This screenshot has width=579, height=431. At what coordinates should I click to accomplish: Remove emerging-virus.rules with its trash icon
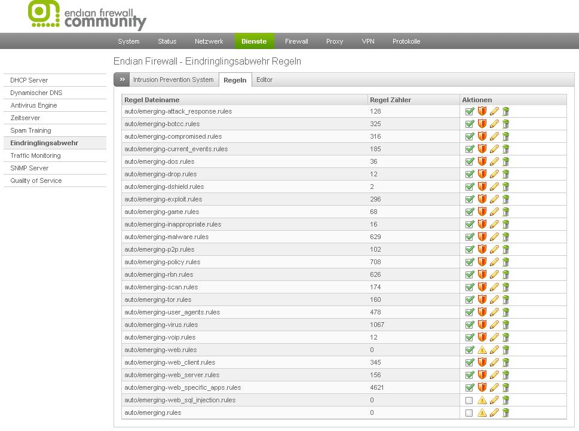506,325
